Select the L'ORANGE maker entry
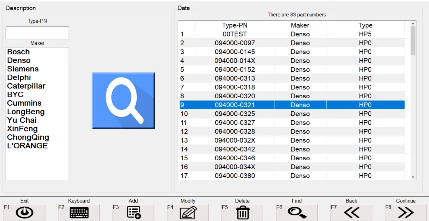This screenshot has width=429, height=221. [x=28, y=146]
